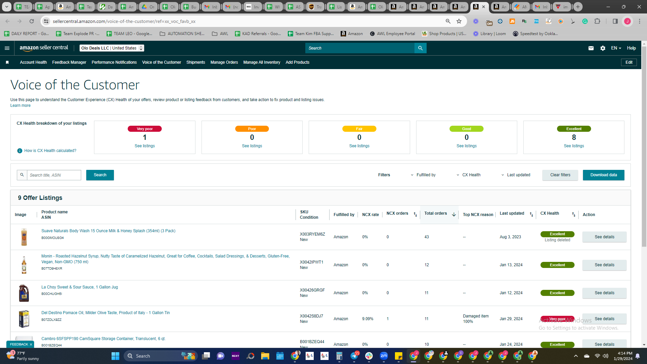See listings under Excellent
This screenshot has height=364, width=647.
pyautogui.click(x=574, y=146)
